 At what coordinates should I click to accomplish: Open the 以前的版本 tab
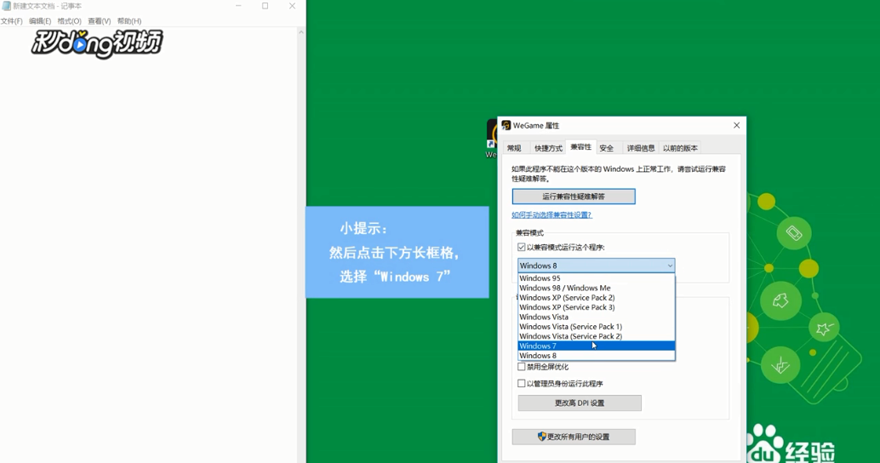click(x=680, y=148)
